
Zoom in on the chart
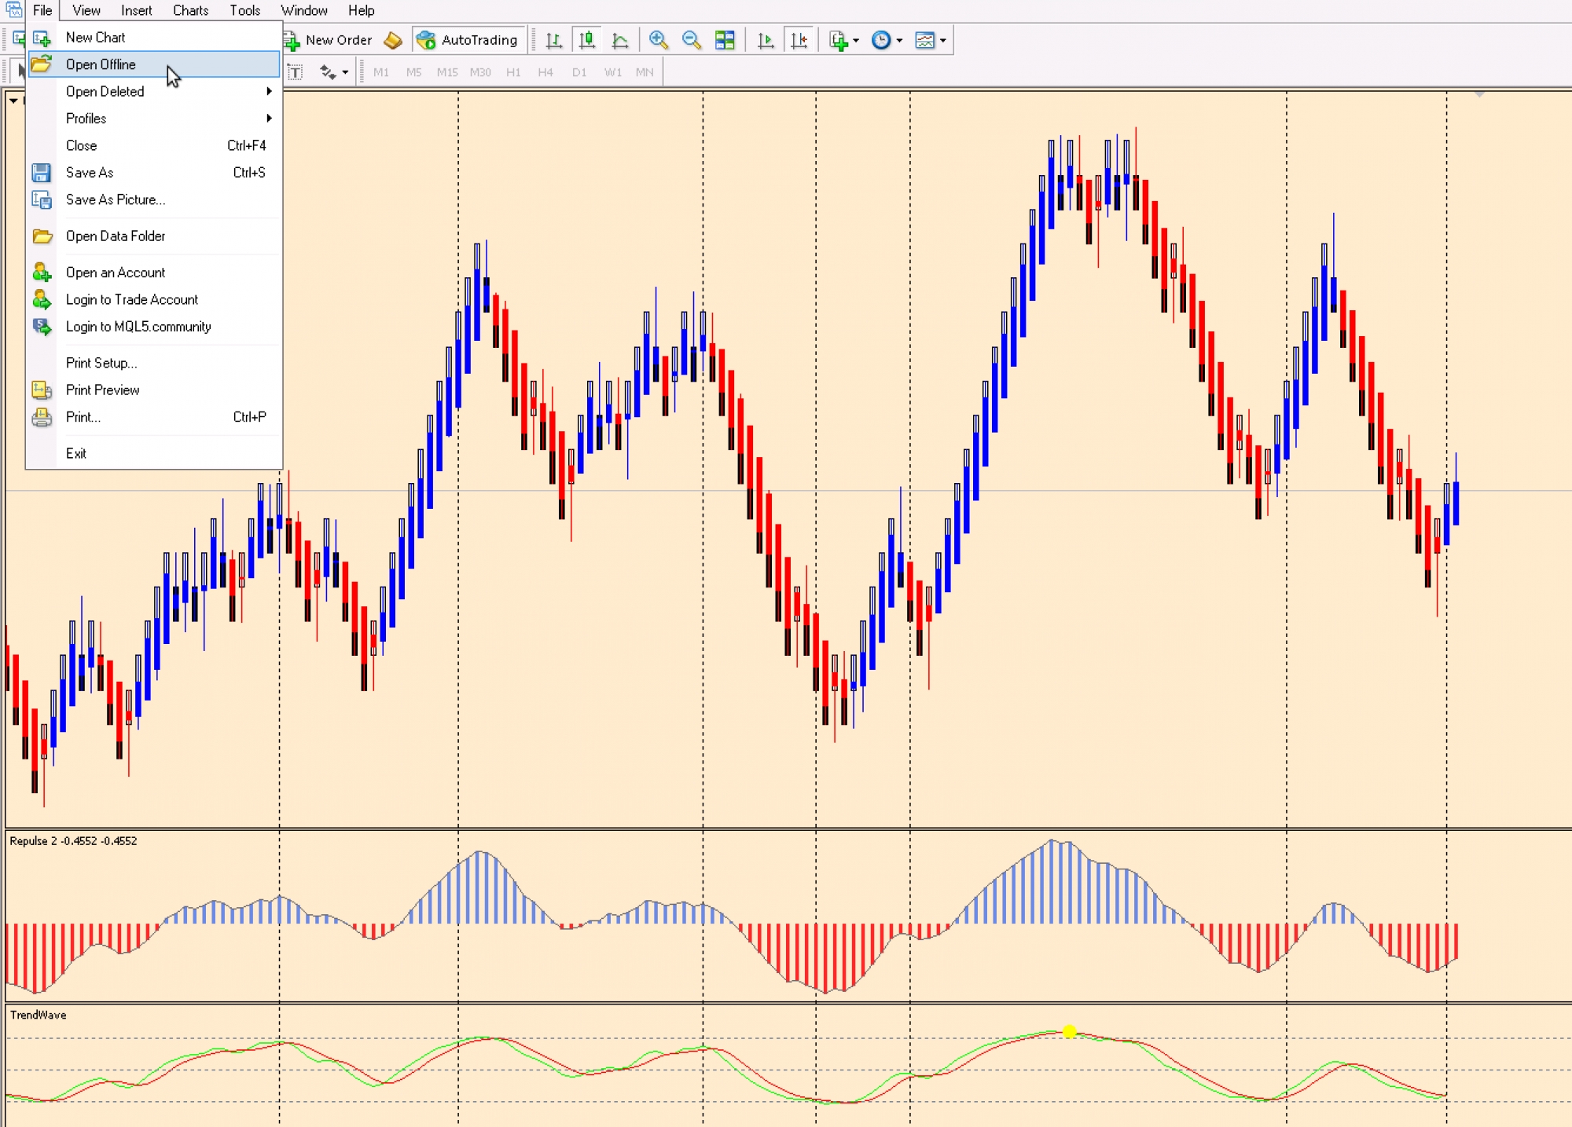click(659, 40)
